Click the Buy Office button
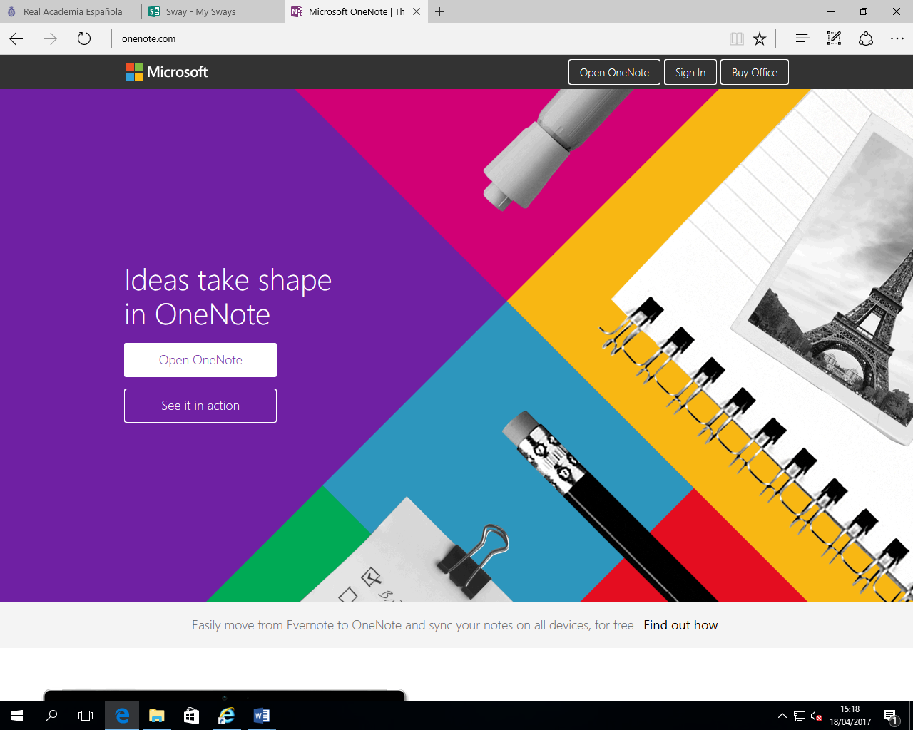Image resolution: width=913 pixels, height=730 pixels. [x=754, y=72]
